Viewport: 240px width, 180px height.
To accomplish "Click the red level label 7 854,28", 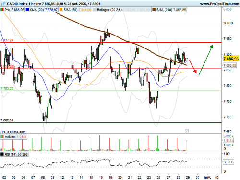I will (7, 66).
